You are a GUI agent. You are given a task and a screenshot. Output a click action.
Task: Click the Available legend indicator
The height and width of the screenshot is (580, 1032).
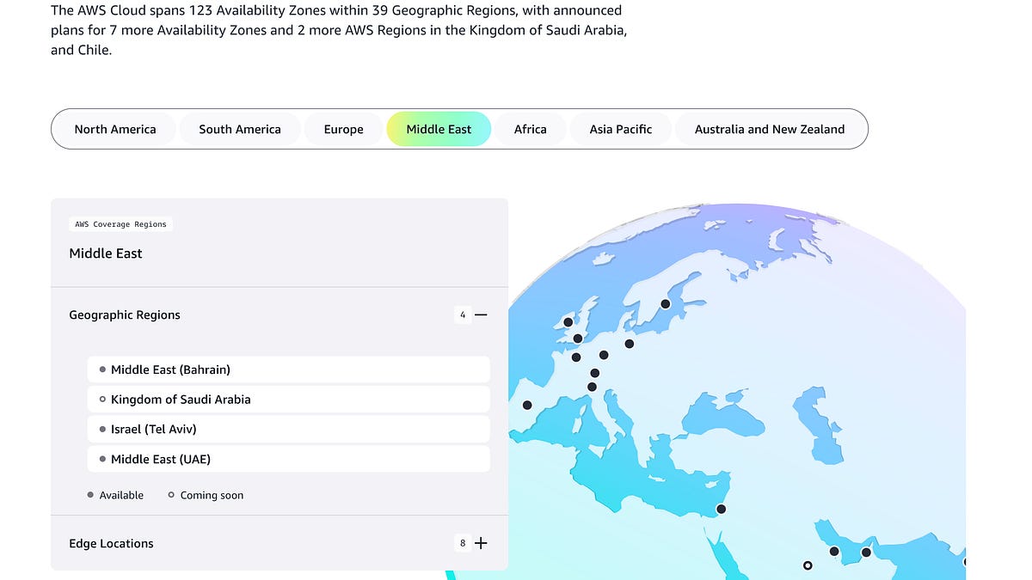tap(89, 495)
